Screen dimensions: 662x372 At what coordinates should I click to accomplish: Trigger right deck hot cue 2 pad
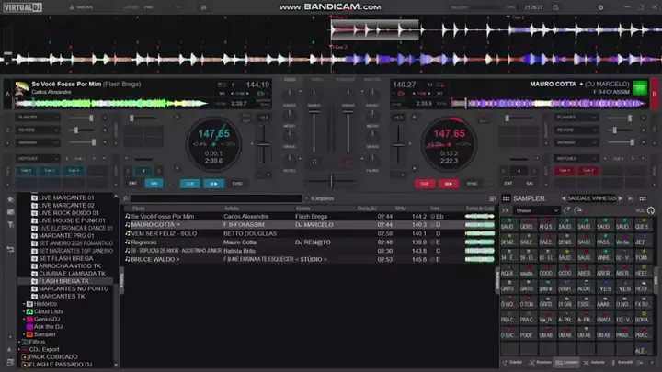point(588,170)
